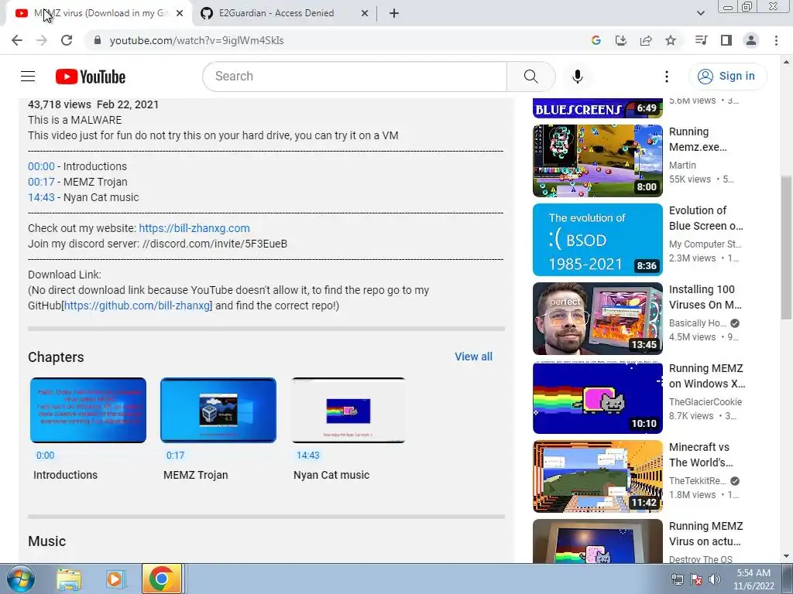Open the TheTekkitRe... channel name
Screen dimensions: 793x594
[698, 481]
